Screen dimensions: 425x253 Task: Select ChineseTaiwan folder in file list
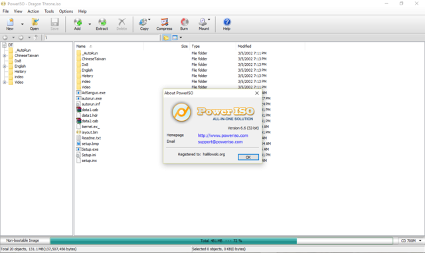pos(94,59)
